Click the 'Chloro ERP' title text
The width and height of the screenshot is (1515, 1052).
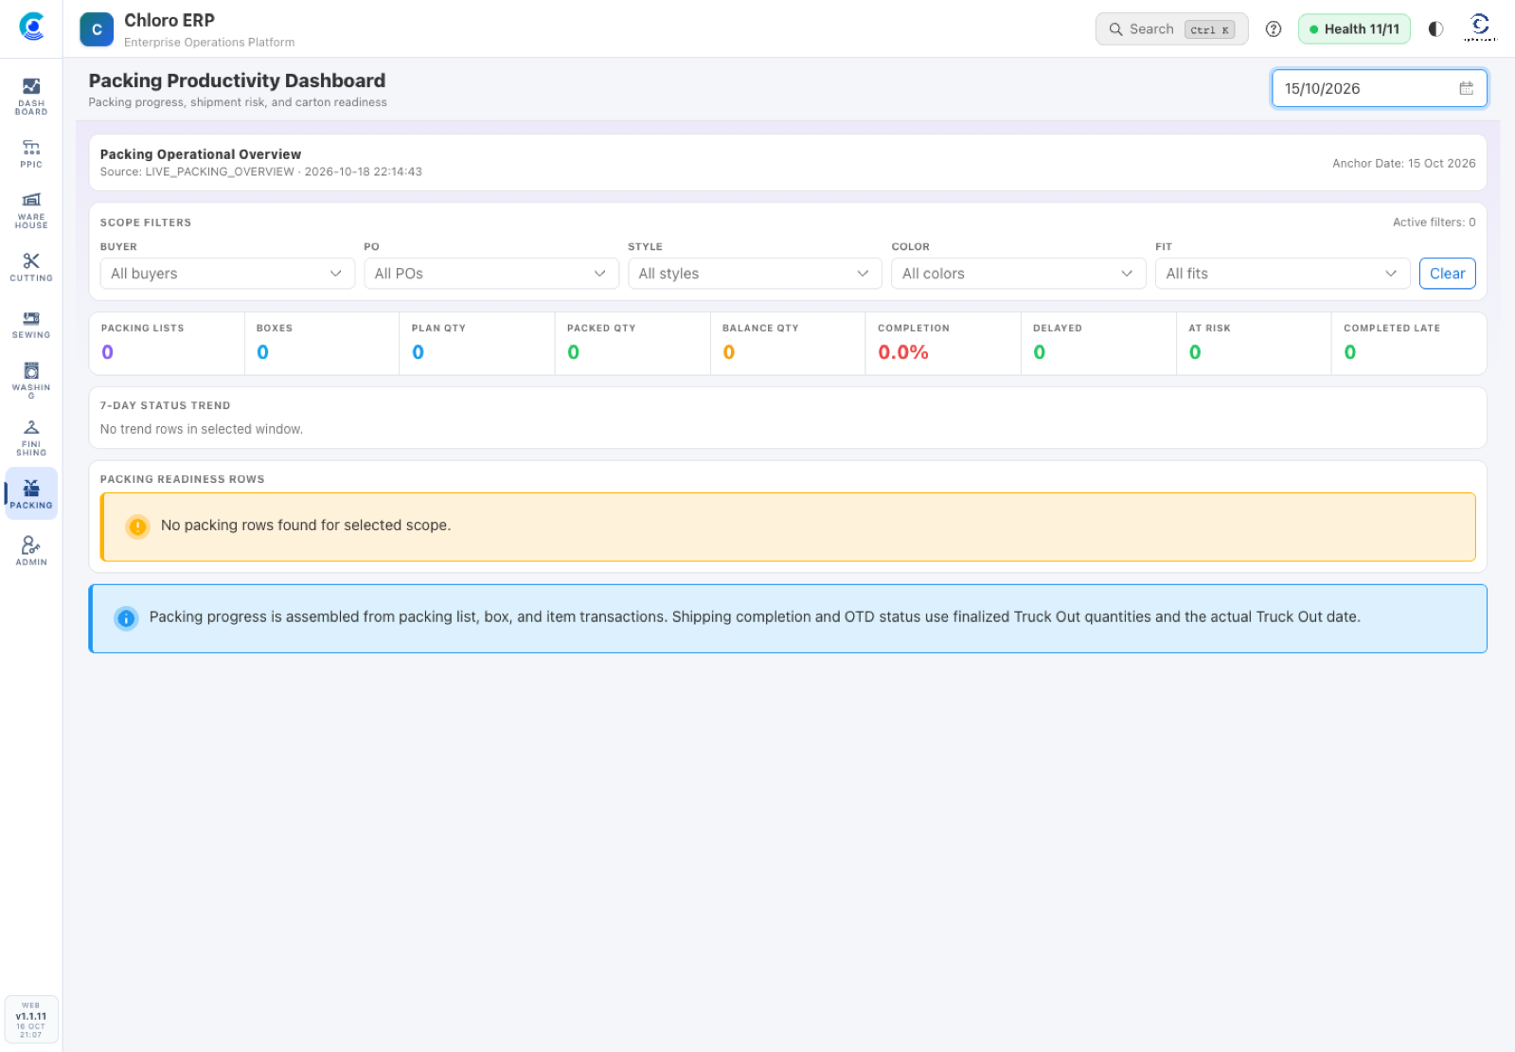169,20
